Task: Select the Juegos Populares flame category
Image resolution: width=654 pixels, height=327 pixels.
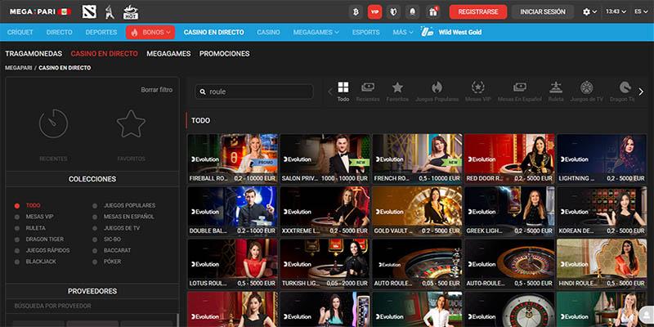Action: click(x=437, y=92)
